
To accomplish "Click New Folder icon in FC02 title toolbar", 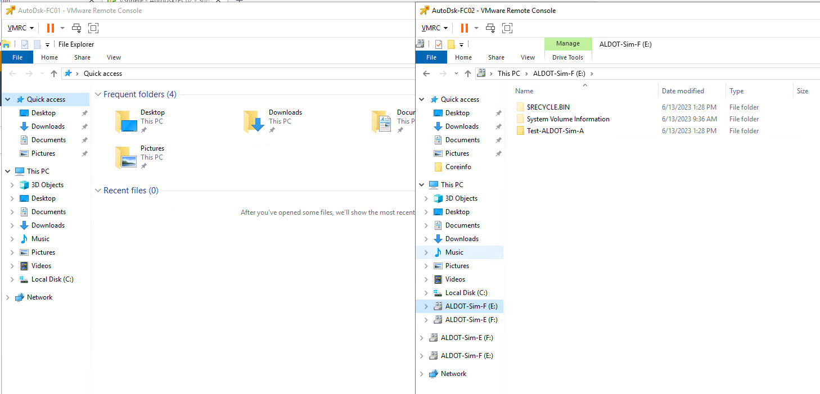I will pos(451,44).
